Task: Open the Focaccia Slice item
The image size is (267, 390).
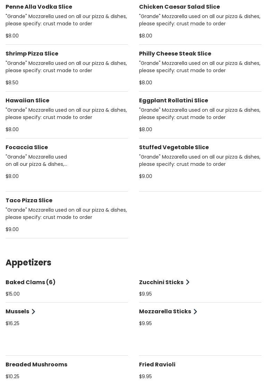Action: 27,147
